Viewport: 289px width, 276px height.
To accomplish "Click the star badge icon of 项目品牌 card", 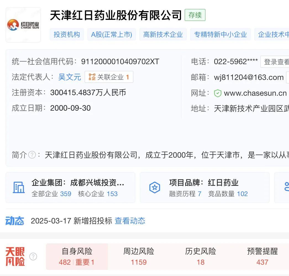I will point(155,188).
